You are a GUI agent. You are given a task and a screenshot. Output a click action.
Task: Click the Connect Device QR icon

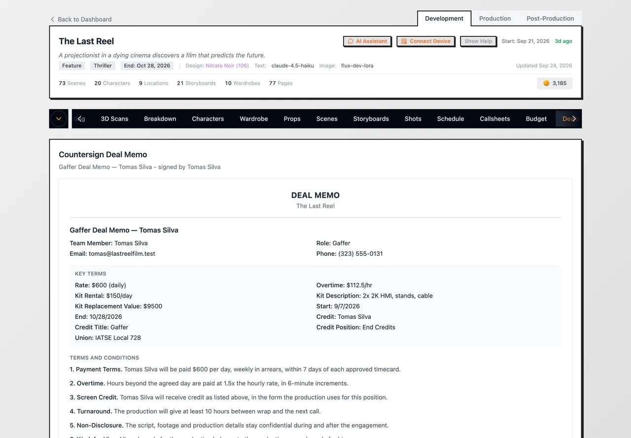click(404, 41)
